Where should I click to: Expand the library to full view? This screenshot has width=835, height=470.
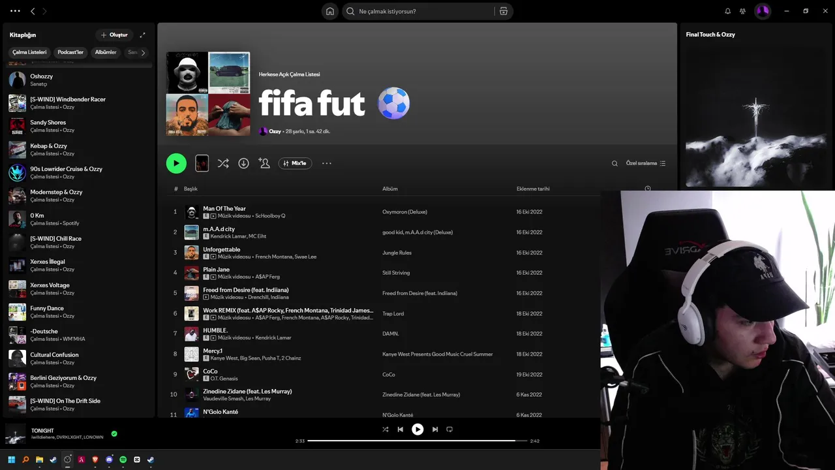click(x=142, y=35)
